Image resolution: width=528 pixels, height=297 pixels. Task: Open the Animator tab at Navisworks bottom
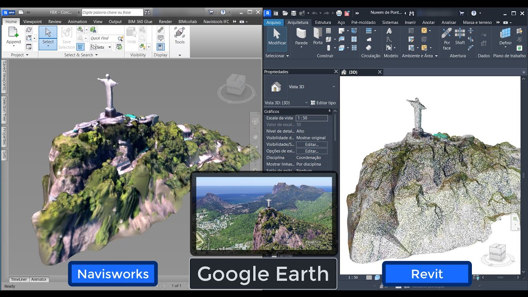coord(39,279)
